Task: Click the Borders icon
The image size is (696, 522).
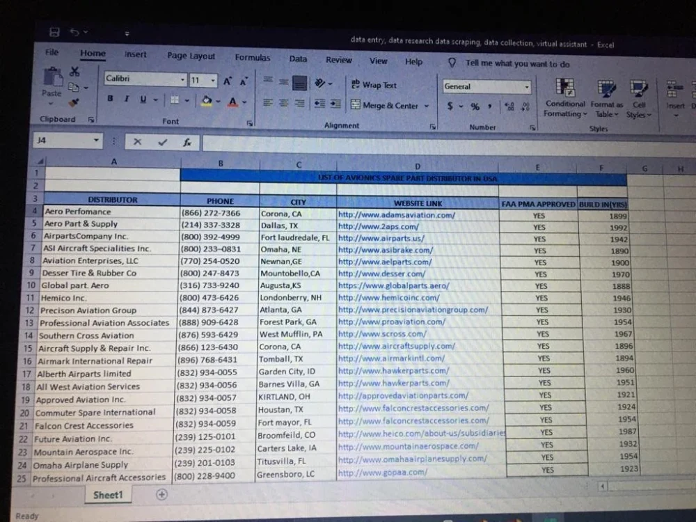Action: 175,100
